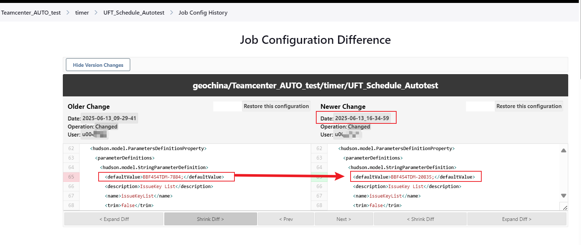The height and width of the screenshot is (245, 581).
Task: Click older pane trim false line
Action: [x=129, y=205]
